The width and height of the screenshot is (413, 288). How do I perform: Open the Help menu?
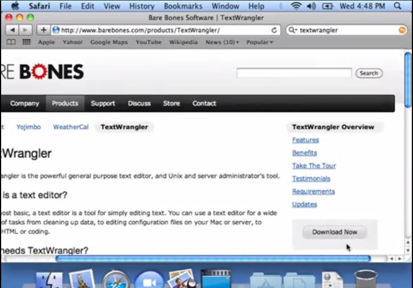pyautogui.click(x=256, y=6)
